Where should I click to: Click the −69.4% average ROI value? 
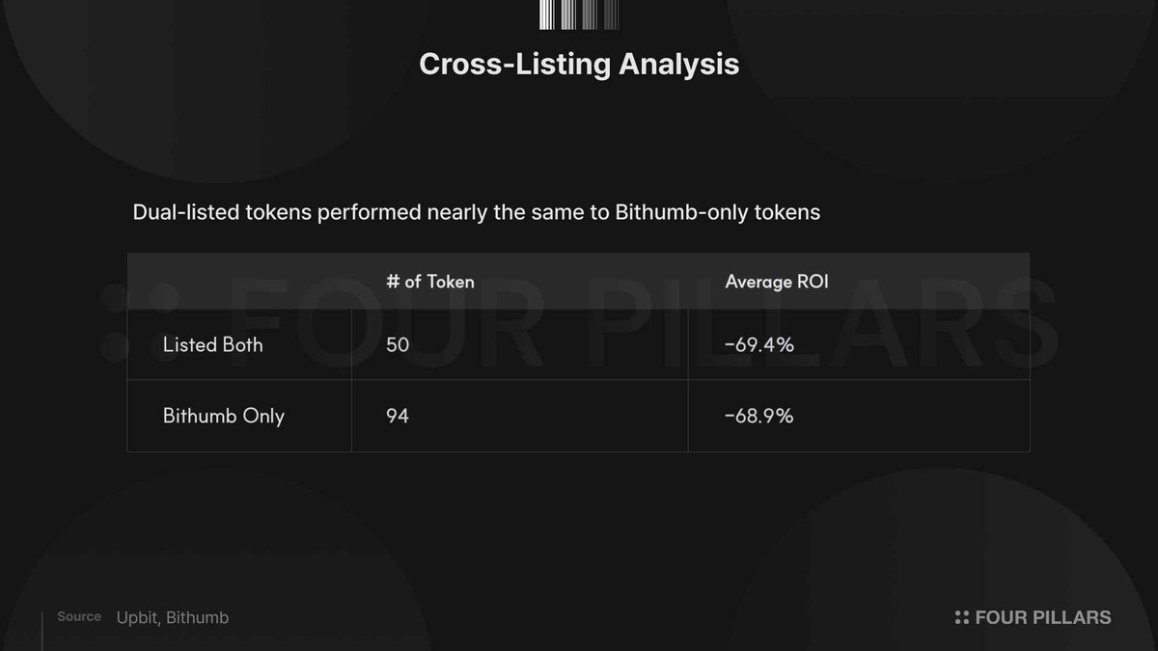click(759, 344)
